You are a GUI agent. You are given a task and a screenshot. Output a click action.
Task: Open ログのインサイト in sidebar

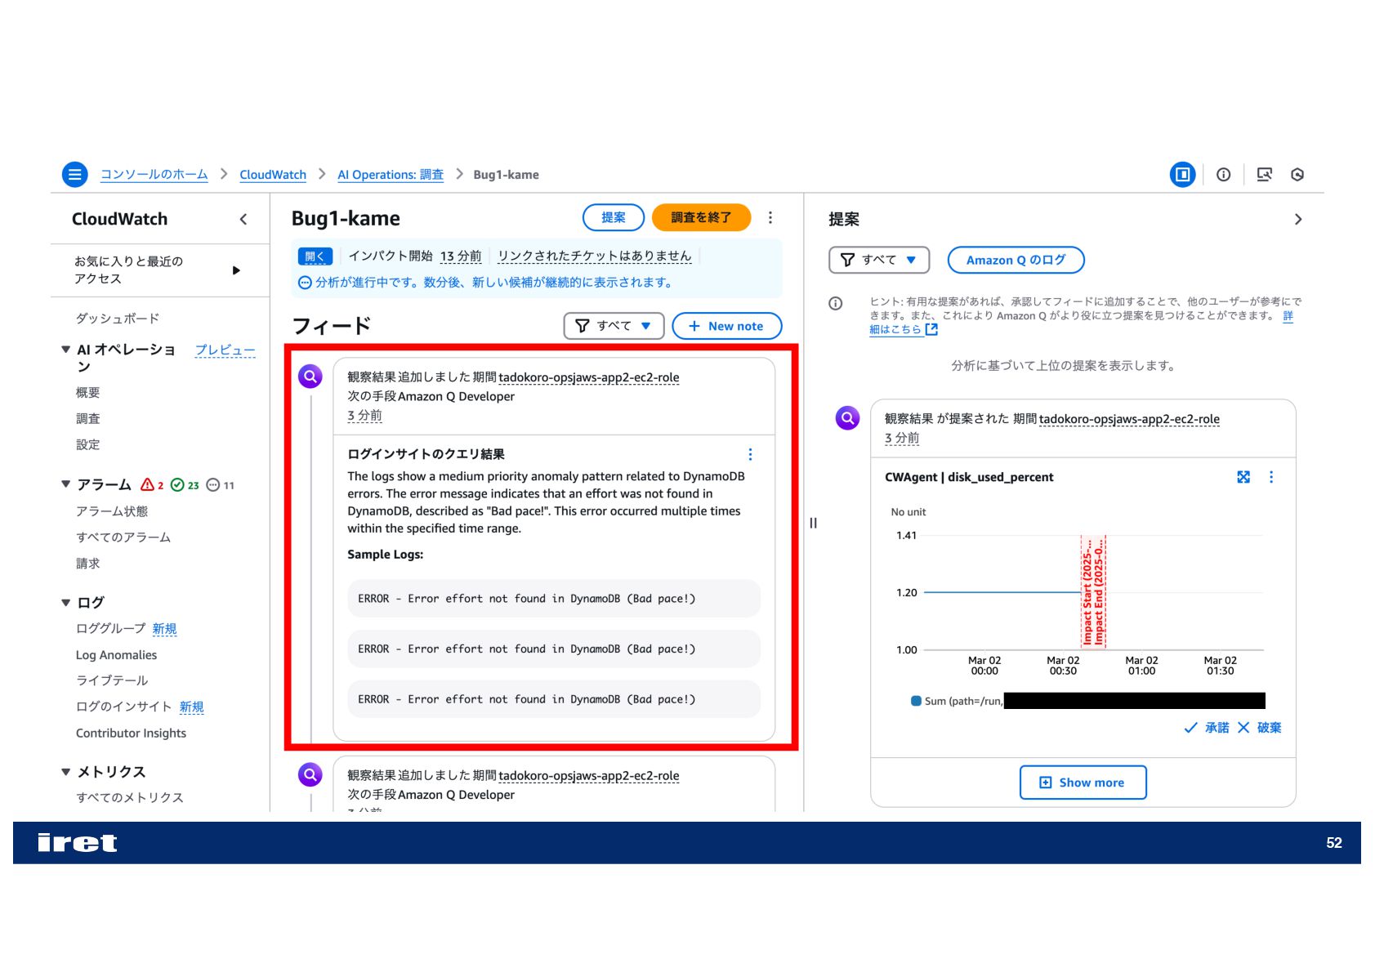point(123,707)
